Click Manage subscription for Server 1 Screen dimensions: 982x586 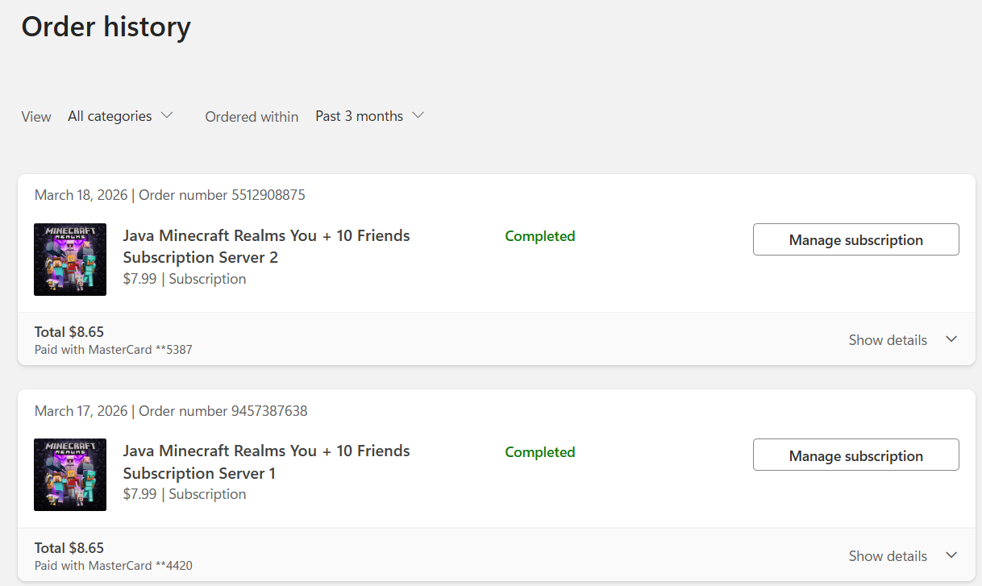[855, 455]
